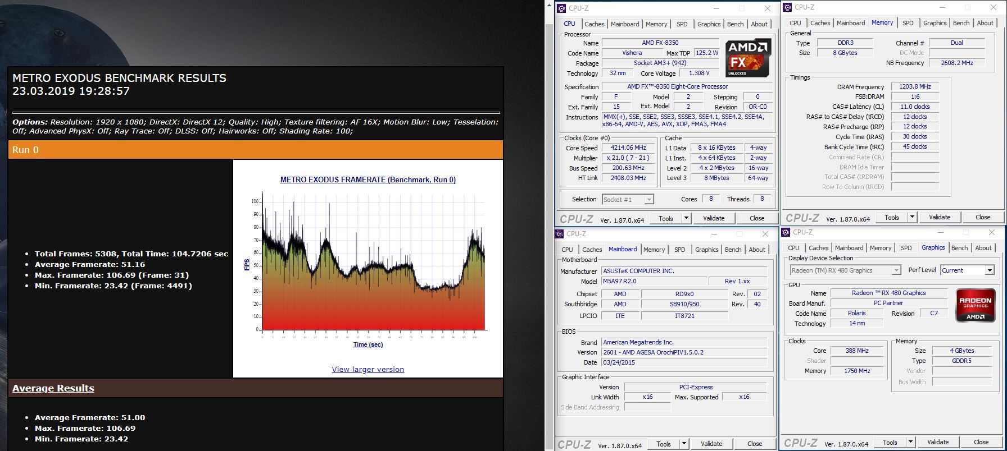This screenshot has width=1007, height=451.
Task: Expand the Tools arrow in the Memory tab window
Action: coord(912,217)
